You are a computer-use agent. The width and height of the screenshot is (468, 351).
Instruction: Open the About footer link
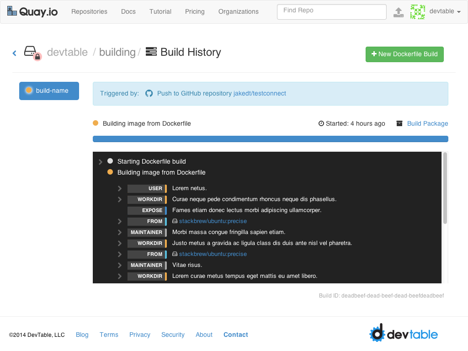click(204, 335)
